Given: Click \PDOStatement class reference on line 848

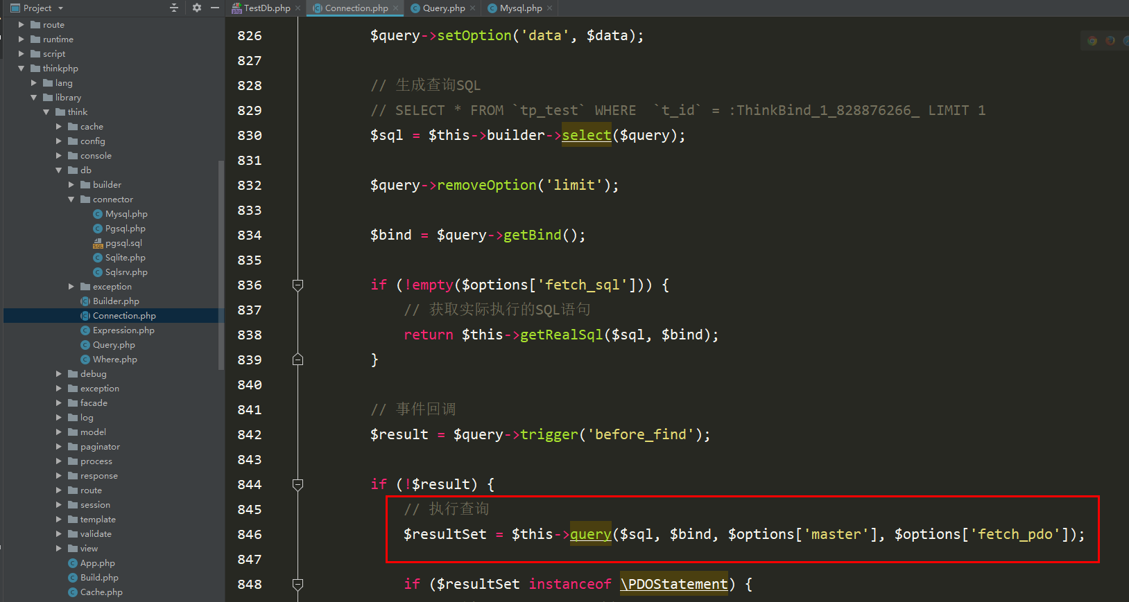Looking at the screenshot, I should coord(674,584).
